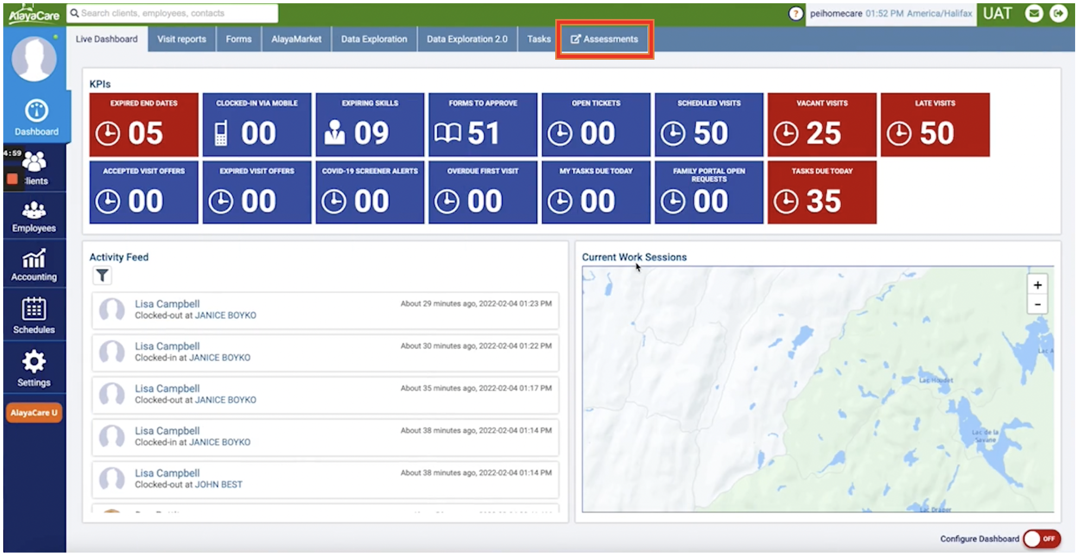This screenshot has height=558, width=1080.
Task: Open the Forms to Approve KPI tile
Action: (482, 125)
